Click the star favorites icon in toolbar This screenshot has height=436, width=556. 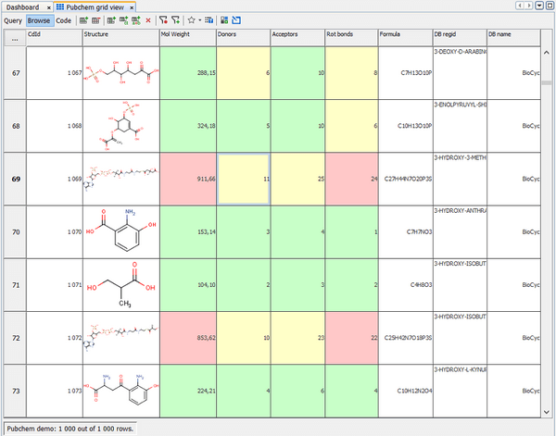[x=191, y=19]
